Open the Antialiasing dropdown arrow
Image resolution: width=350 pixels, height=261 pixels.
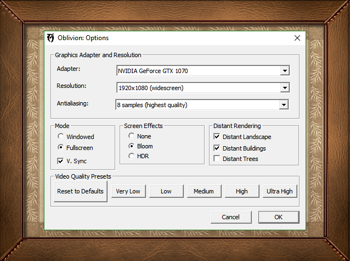tap(284, 104)
